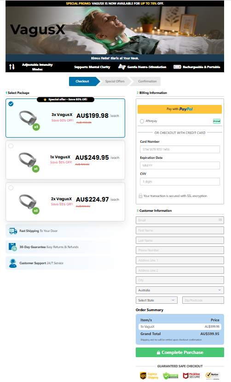The image size is (231, 382).
Task: Click the x1 green quantity badge
Action: point(36,168)
